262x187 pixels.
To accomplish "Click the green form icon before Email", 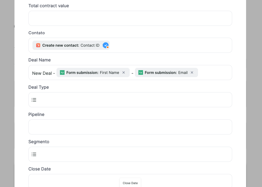I will pos(140,72).
